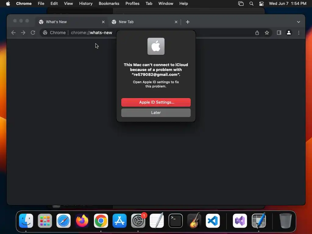Close the What's New tab
This screenshot has height=234, width=312.
pos(103,22)
